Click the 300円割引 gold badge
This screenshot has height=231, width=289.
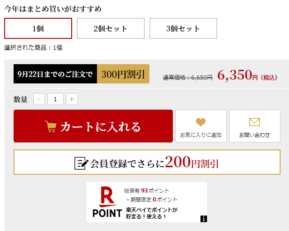tap(123, 74)
